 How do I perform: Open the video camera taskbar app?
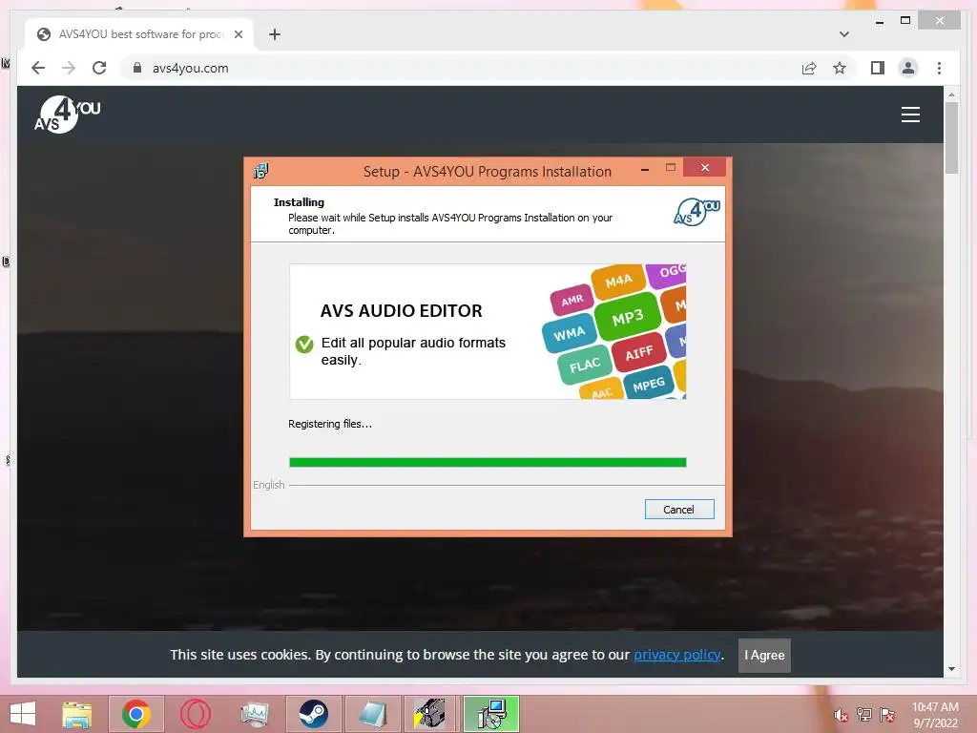[431, 714]
